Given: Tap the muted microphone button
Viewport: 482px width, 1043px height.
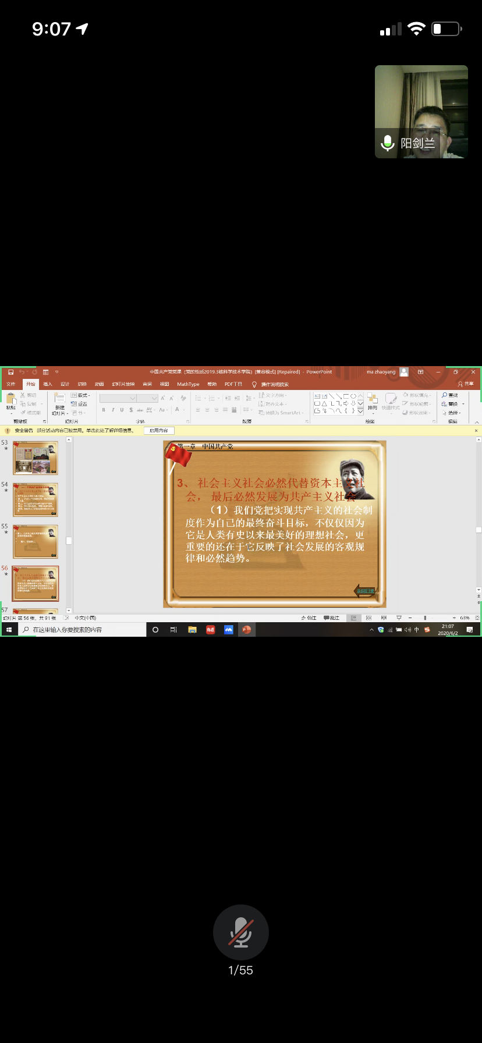Looking at the screenshot, I should (240, 932).
